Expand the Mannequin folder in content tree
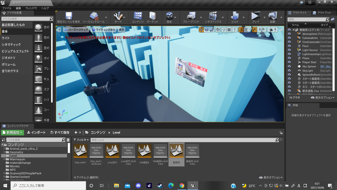 point(4,159)
